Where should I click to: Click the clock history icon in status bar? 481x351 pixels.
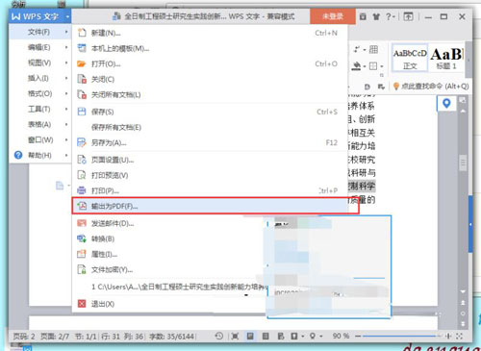[x=219, y=336]
